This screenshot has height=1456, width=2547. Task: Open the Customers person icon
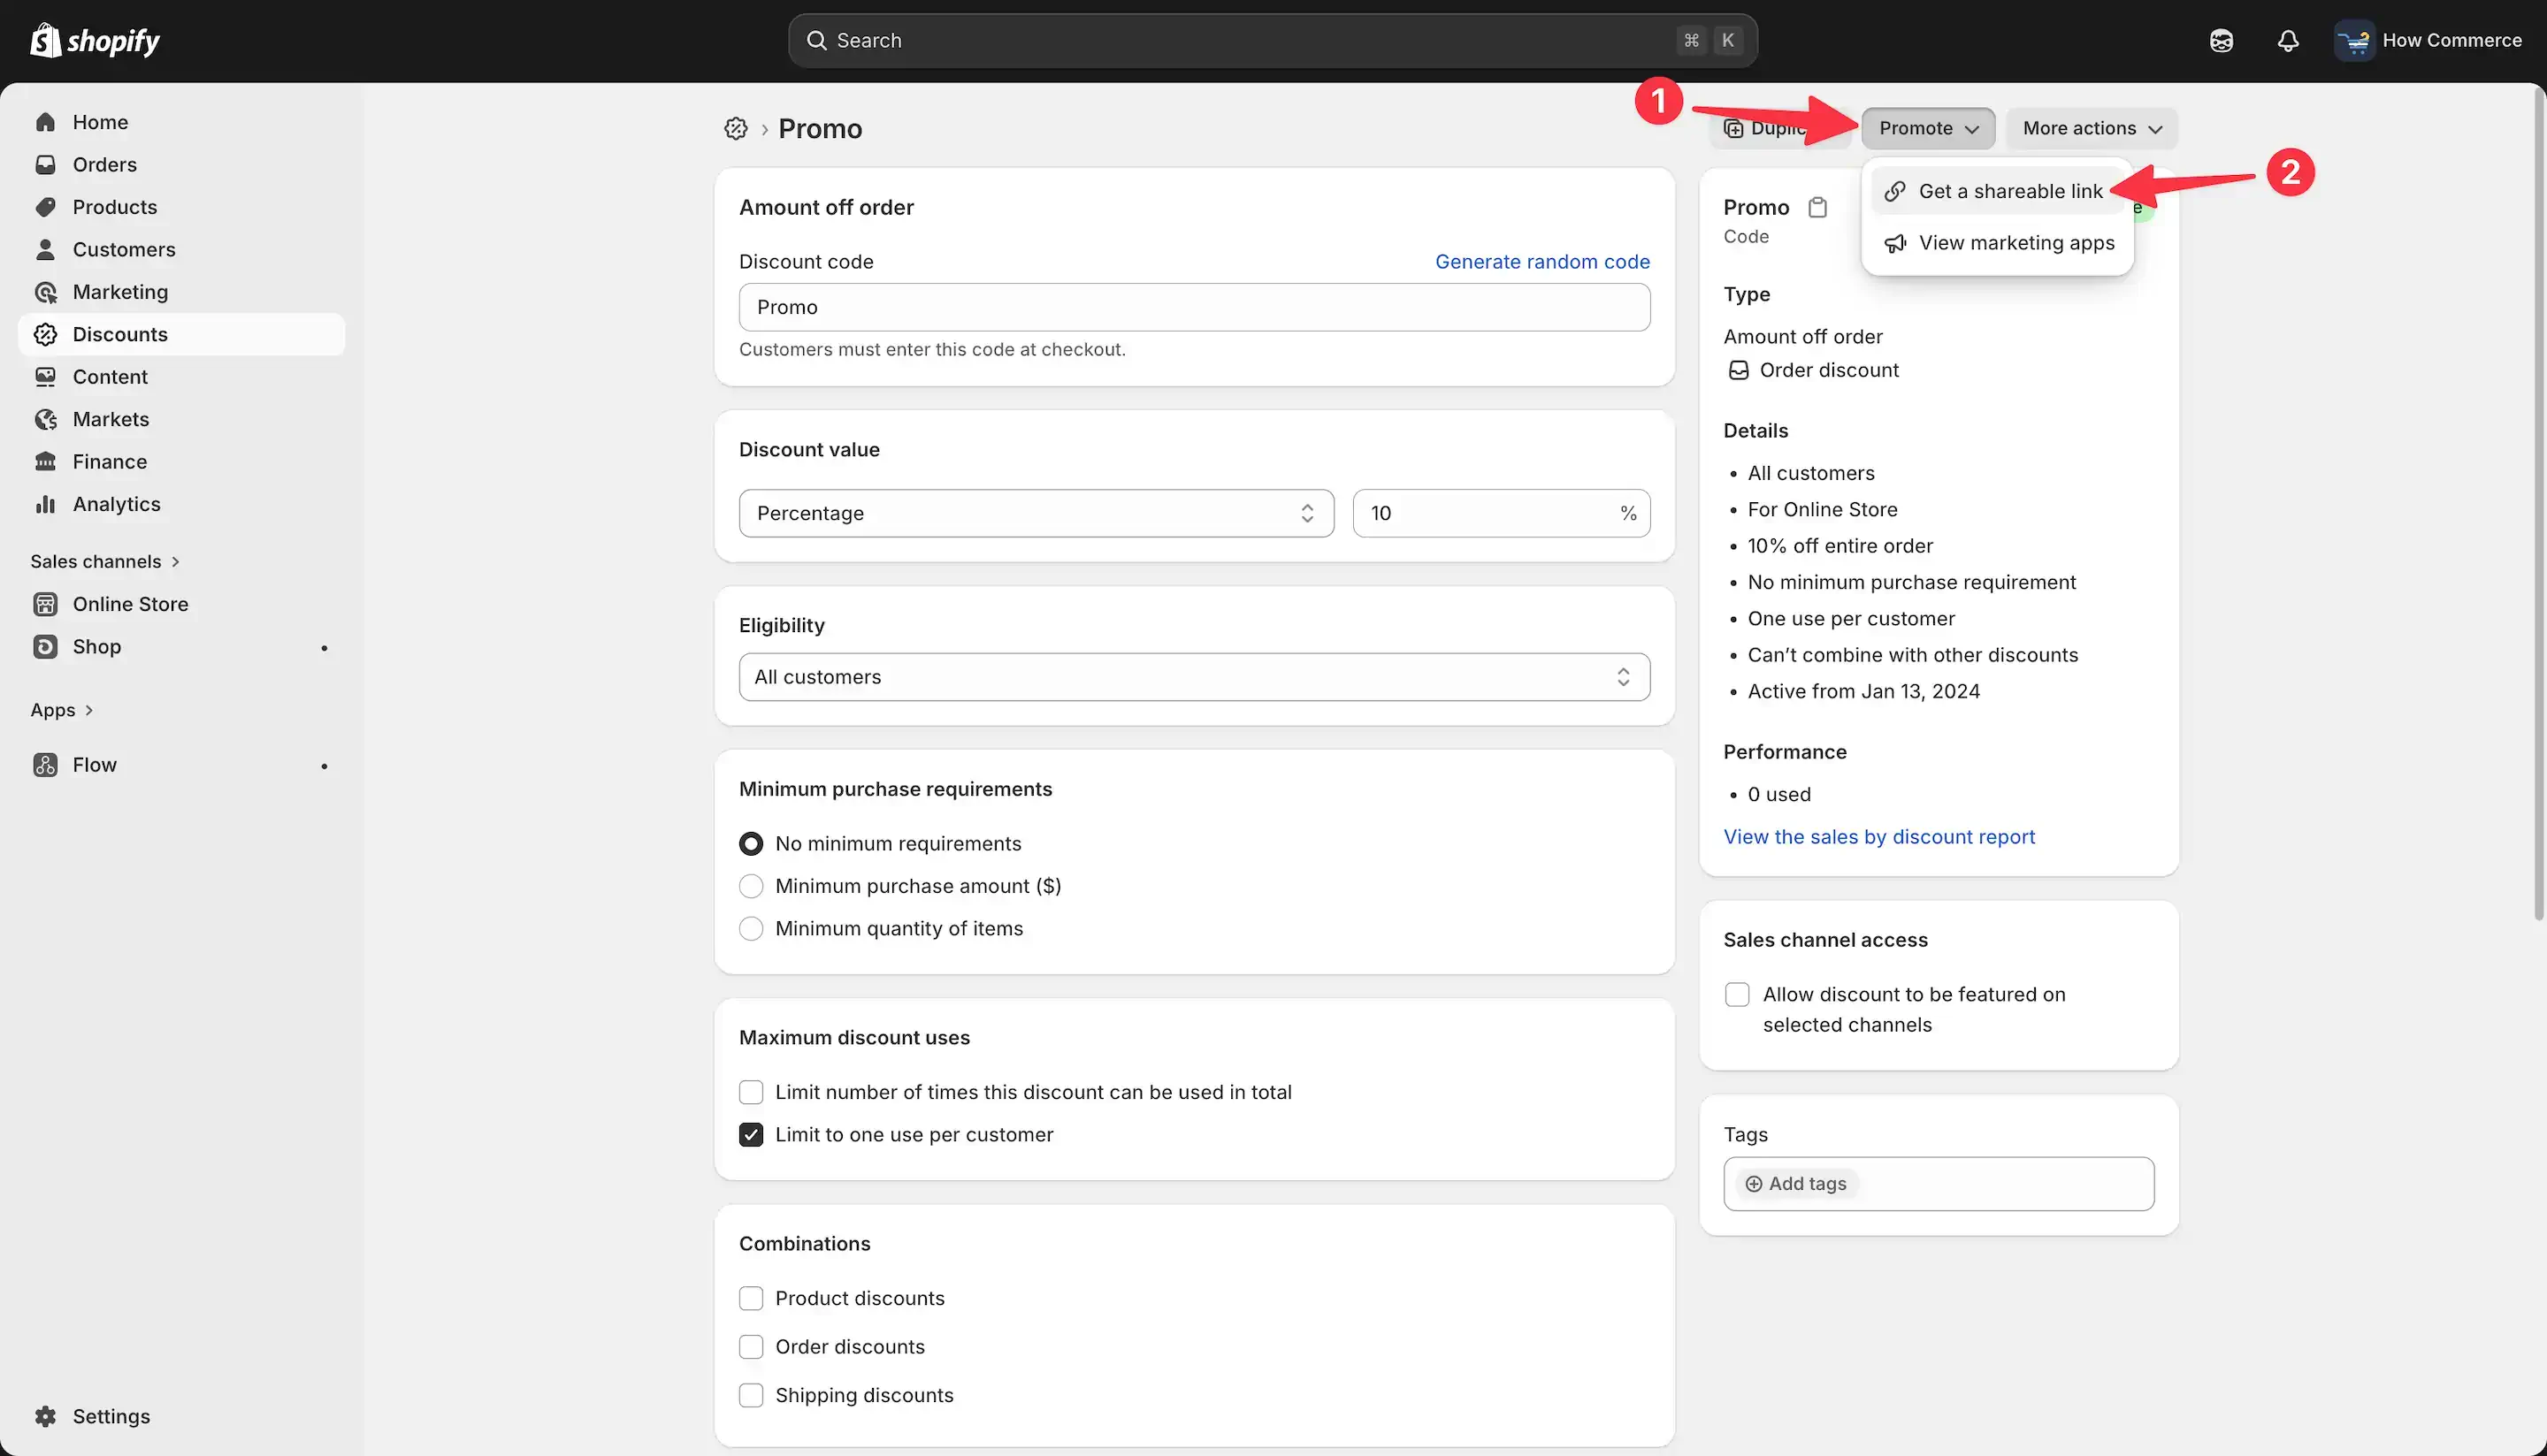coord(45,249)
